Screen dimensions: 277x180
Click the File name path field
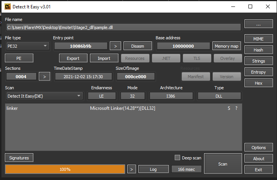point(123,27)
